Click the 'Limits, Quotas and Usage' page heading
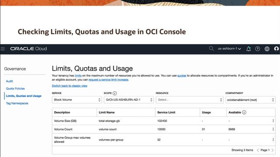This screenshot has height=157, width=280. [92, 68]
